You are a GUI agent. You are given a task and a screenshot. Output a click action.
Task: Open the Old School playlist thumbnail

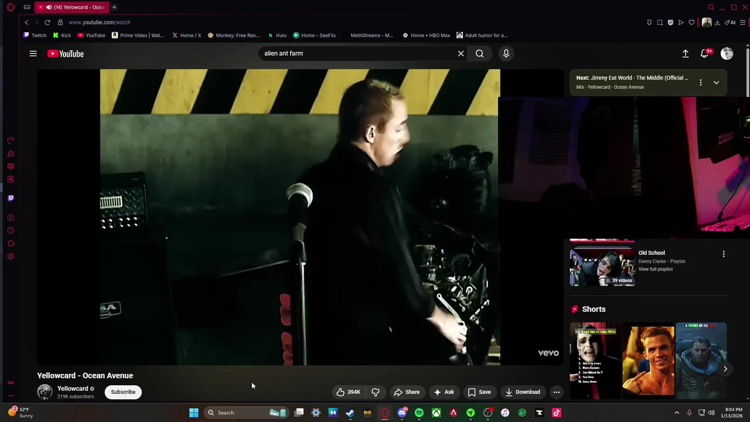click(602, 267)
